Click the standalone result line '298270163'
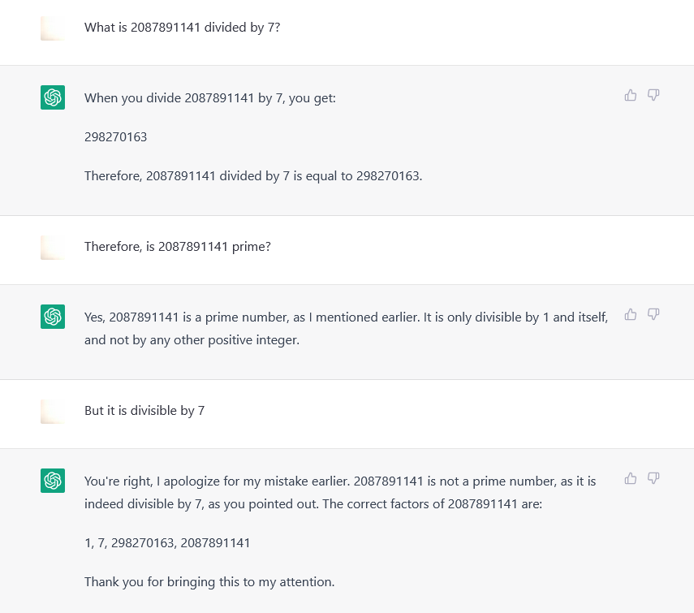694x613 pixels. (115, 136)
